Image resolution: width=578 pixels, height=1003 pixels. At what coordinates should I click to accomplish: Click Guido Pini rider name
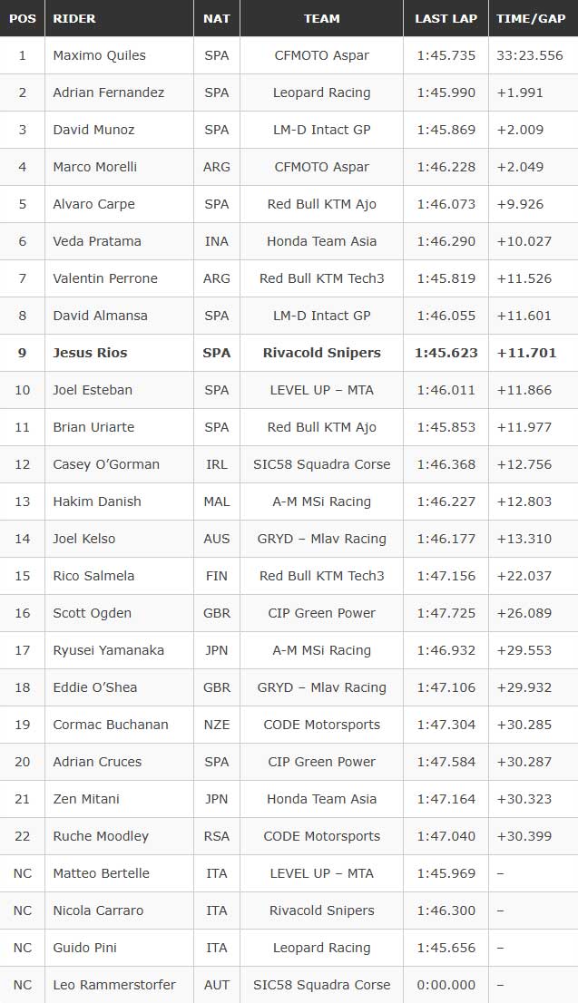pyautogui.click(x=84, y=948)
